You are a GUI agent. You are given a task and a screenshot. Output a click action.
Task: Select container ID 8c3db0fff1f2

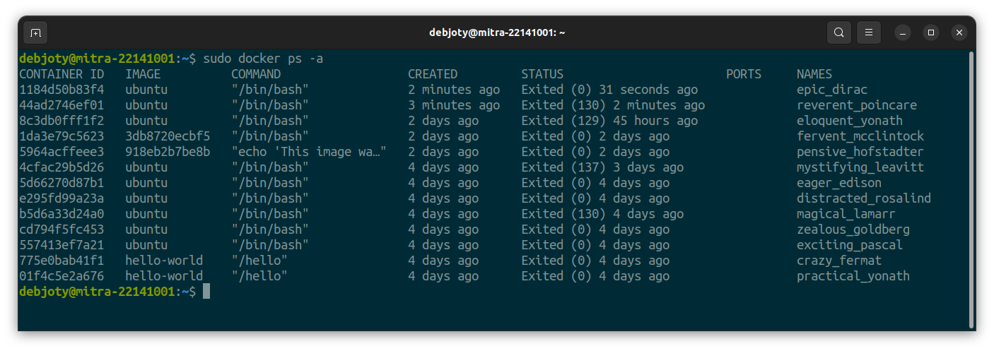point(62,121)
